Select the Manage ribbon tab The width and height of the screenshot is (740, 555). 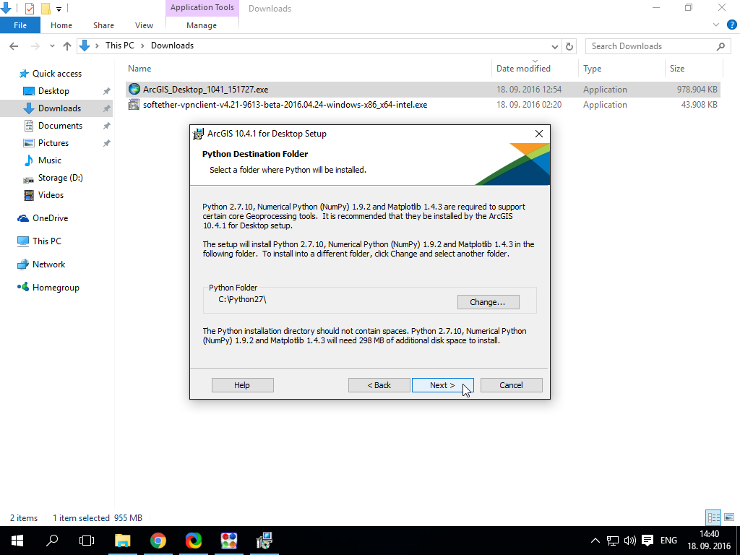pyautogui.click(x=202, y=25)
